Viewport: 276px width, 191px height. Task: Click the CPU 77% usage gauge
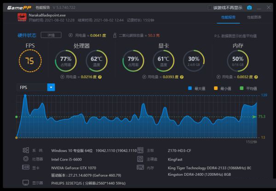66,61
